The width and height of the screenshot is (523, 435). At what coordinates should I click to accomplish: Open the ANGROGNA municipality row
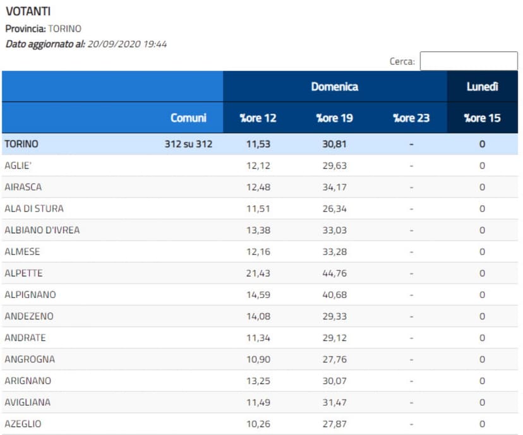pyautogui.click(x=30, y=359)
